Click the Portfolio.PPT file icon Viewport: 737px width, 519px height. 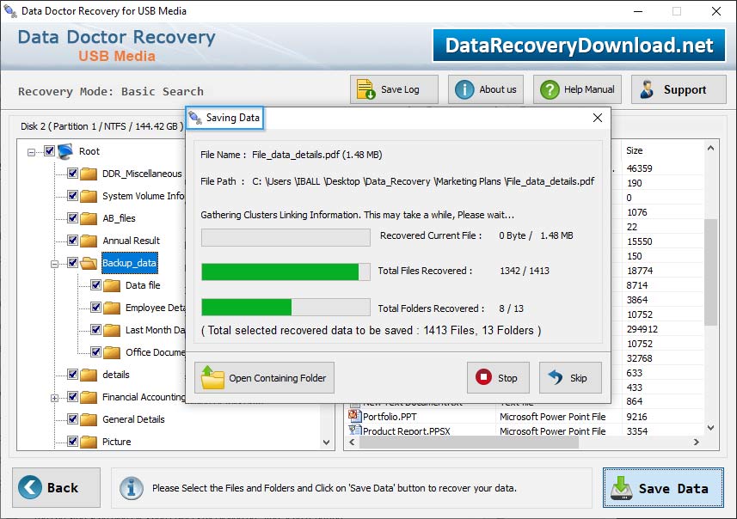pyautogui.click(x=354, y=415)
